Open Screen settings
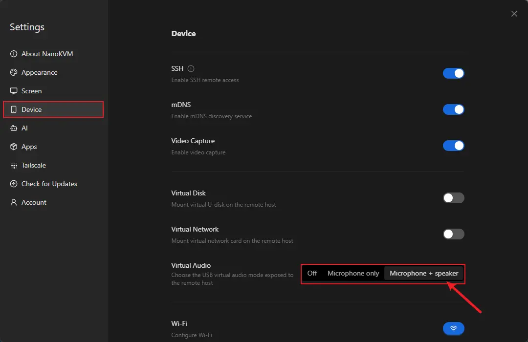 tap(53, 91)
